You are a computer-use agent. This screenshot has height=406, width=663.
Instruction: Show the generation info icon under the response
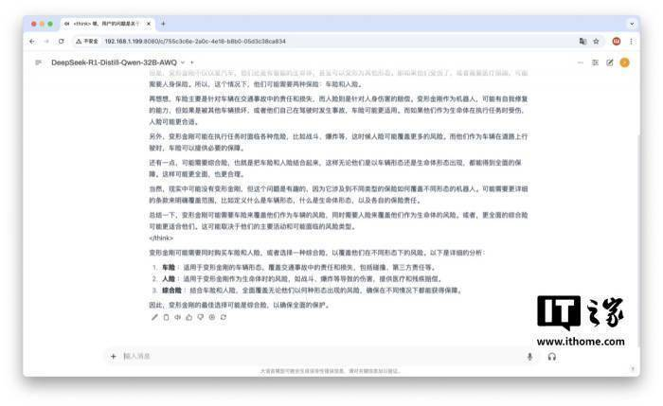(x=212, y=317)
